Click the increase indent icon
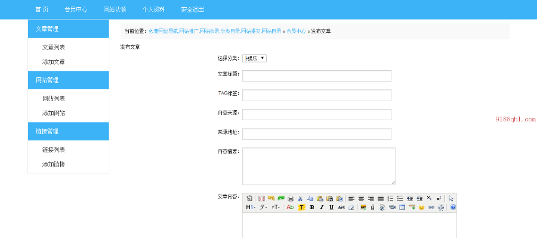537x238 pixels. [x=409, y=198]
